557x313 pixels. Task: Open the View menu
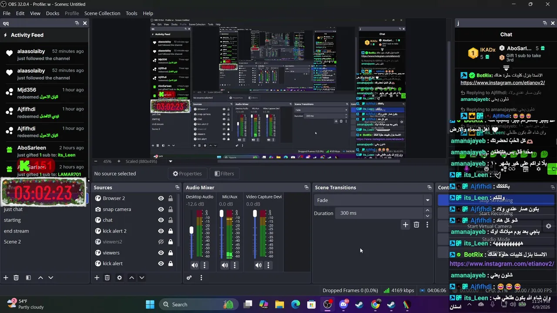(x=35, y=13)
